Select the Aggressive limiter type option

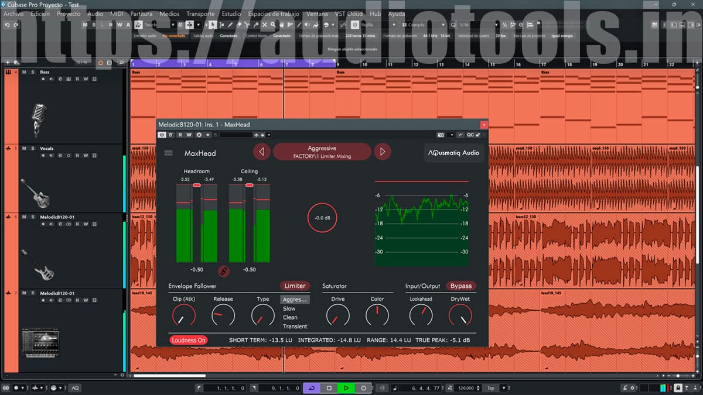pos(295,300)
